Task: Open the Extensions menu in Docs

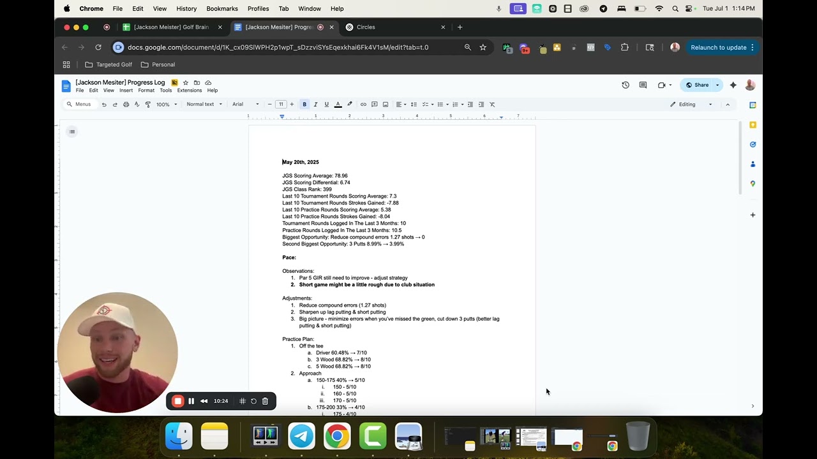Action: [190, 91]
